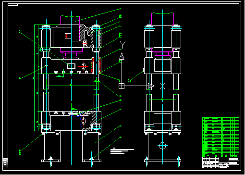Click the X letter of UCS icon
Screen dimensions: 245x175
(162, 86)
